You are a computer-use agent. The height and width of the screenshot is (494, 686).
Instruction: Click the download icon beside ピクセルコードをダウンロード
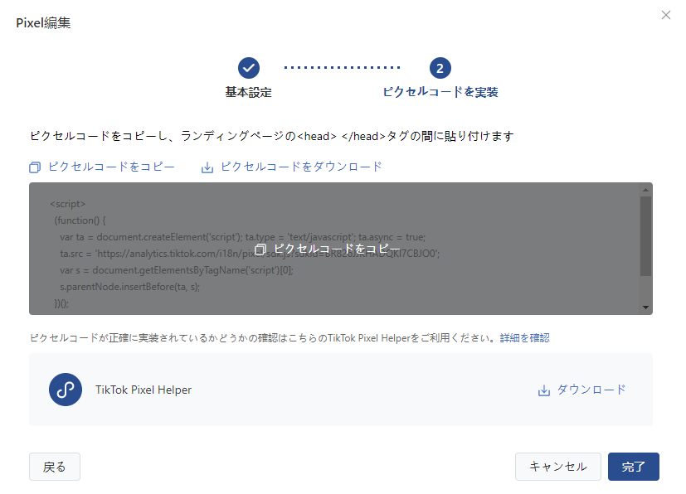(x=207, y=167)
